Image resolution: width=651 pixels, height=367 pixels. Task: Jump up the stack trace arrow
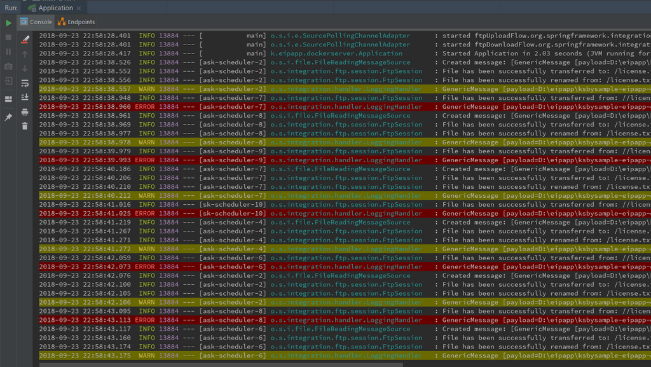[25, 54]
